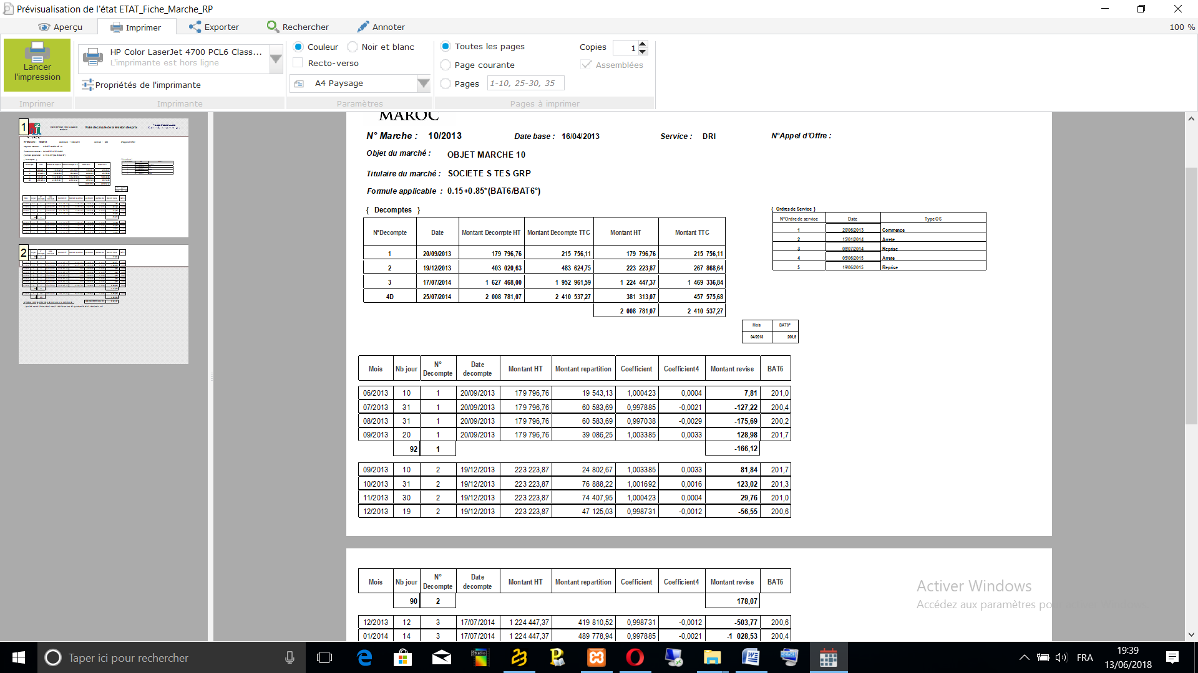Screen dimensions: 1198x673
Task: Open Word from the taskbar
Action: 751,657
